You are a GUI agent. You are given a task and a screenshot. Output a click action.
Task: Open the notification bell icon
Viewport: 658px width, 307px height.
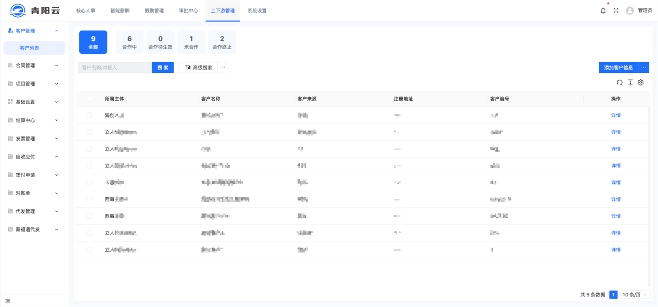pos(603,11)
